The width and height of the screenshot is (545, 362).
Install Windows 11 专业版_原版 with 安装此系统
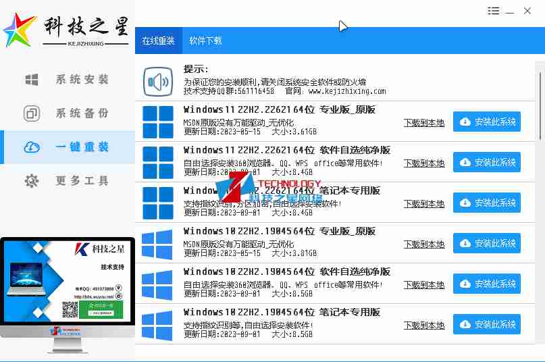tap(487, 122)
